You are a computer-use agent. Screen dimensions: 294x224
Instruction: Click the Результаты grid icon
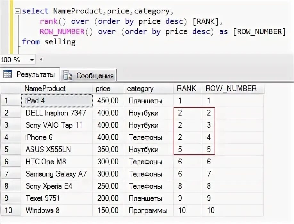[x=8, y=74]
